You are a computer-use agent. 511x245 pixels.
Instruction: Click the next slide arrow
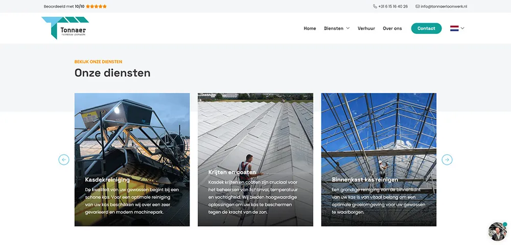(x=447, y=160)
